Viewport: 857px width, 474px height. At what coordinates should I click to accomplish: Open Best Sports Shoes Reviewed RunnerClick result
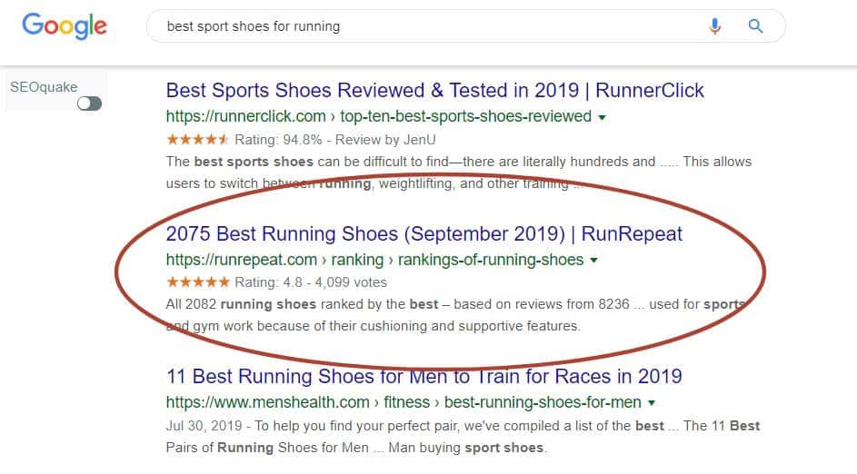(435, 90)
